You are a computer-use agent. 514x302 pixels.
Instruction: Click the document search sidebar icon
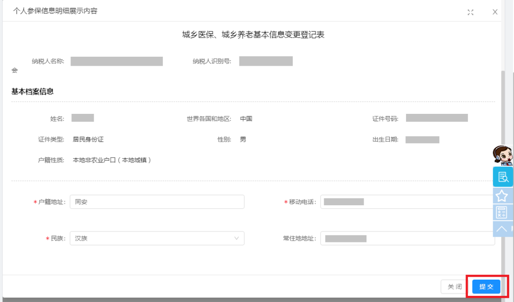(503, 177)
